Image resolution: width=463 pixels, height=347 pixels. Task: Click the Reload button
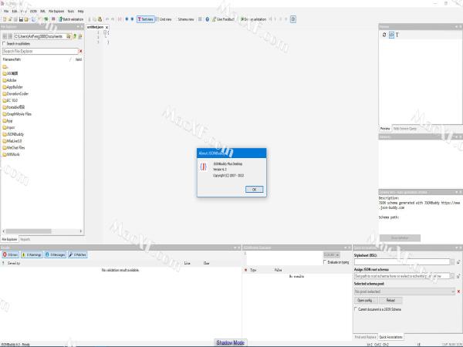click(x=390, y=301)
